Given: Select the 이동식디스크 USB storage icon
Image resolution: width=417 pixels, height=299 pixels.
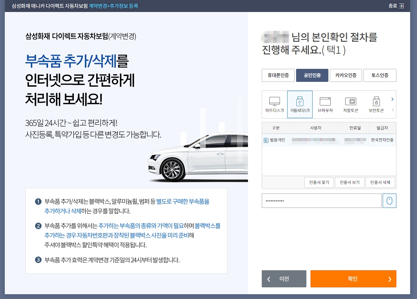Looking at the screenshot, I should (300, 104).
